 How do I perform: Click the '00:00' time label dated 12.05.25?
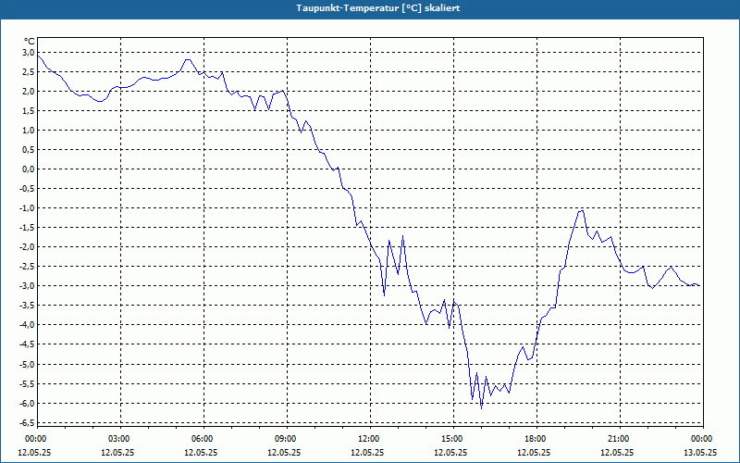pos(35,439)
